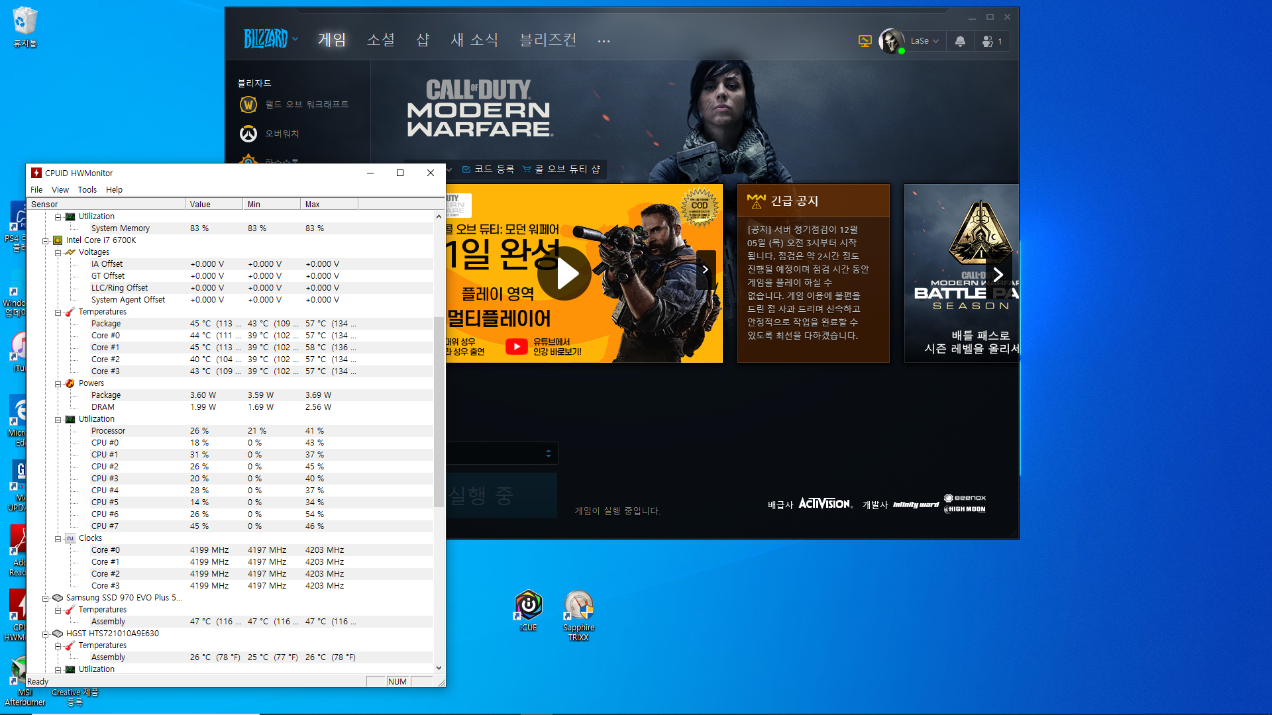1272x715 pixels.
Task: Open World of Warcraft game icon
Action: pyautogui.click(x=248, y=105)
